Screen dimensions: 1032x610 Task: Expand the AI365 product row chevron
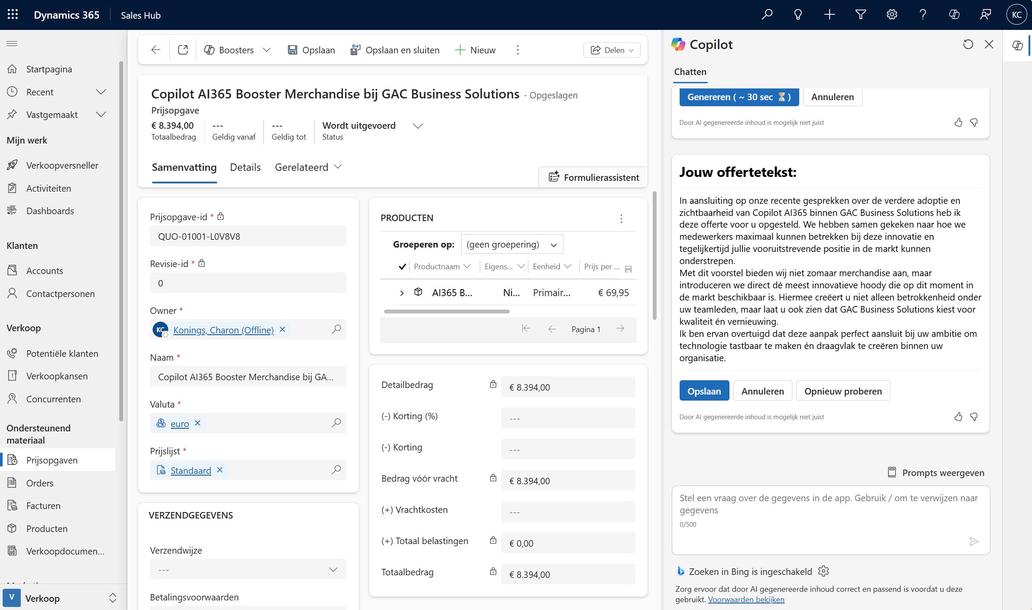[x=402, y=293]
